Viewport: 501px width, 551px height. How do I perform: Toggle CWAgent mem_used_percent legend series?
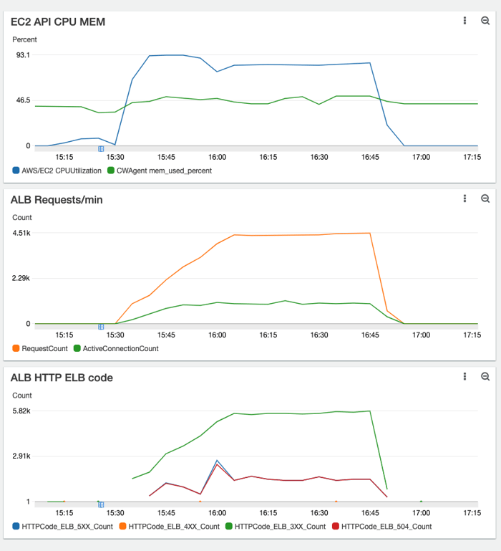tap(165, 171)
